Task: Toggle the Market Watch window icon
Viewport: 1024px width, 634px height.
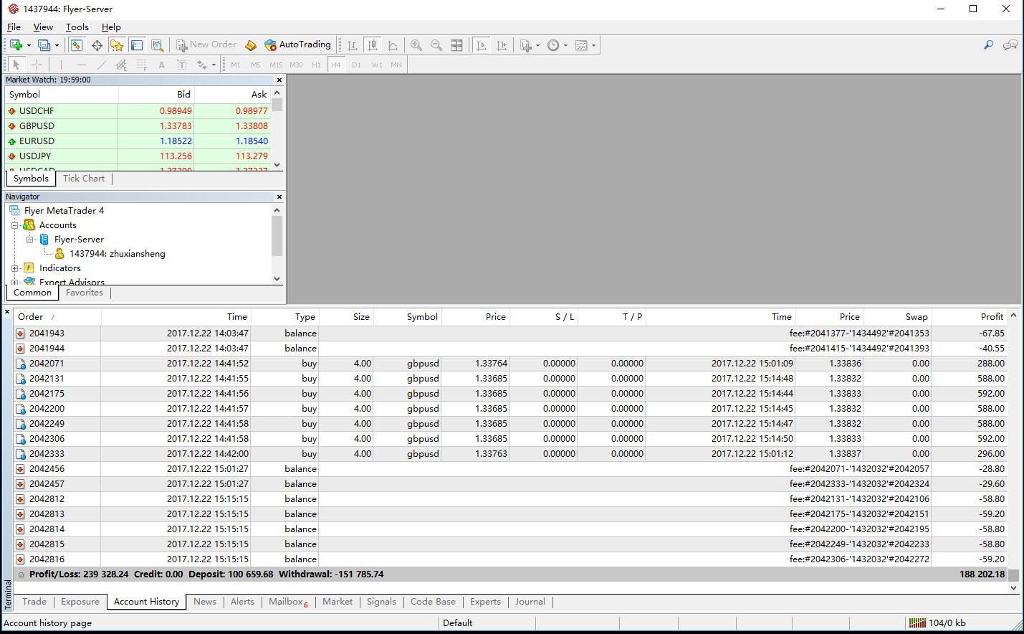Action: point(77,45)
